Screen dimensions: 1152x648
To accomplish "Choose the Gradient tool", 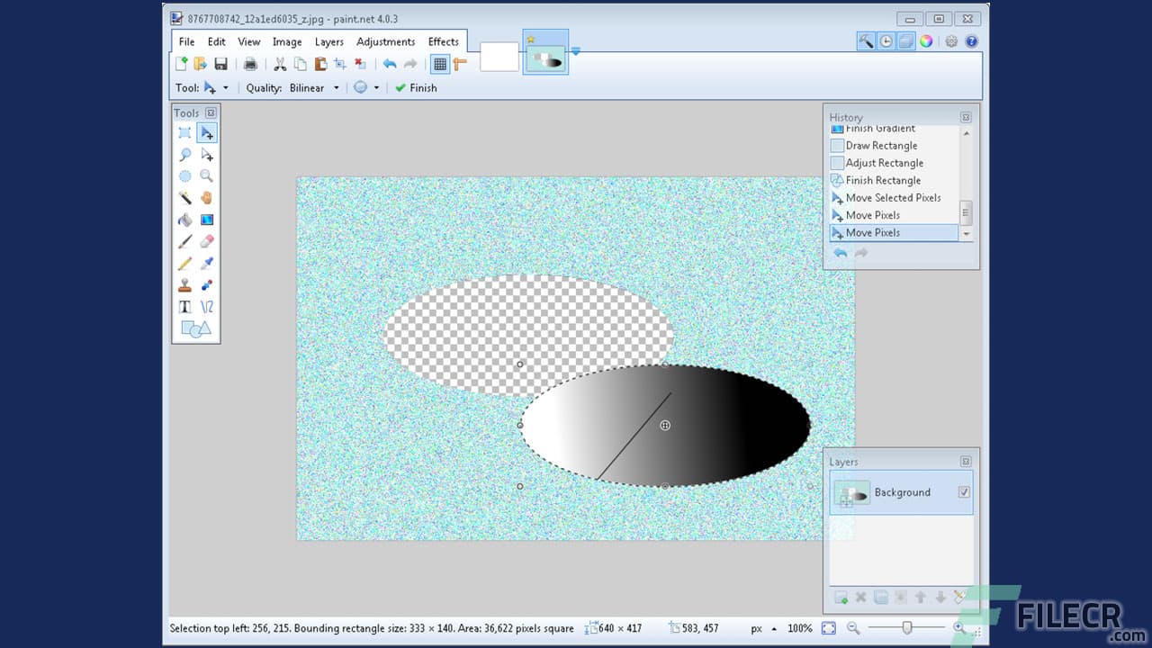I will click(x=207, y=219).
